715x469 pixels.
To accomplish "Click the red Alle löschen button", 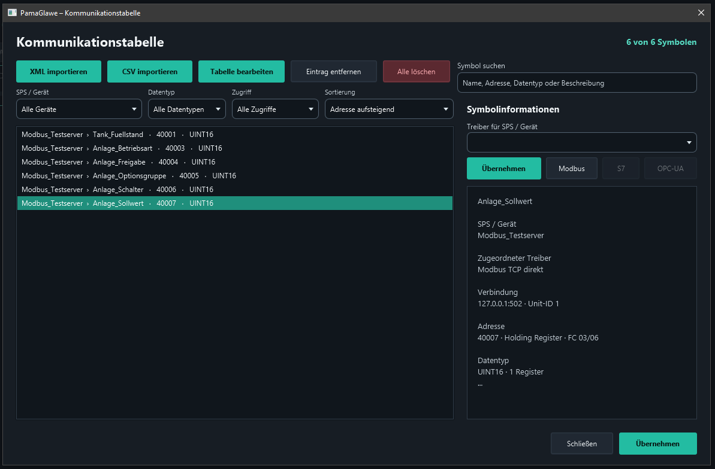I will tap(417, 72).
